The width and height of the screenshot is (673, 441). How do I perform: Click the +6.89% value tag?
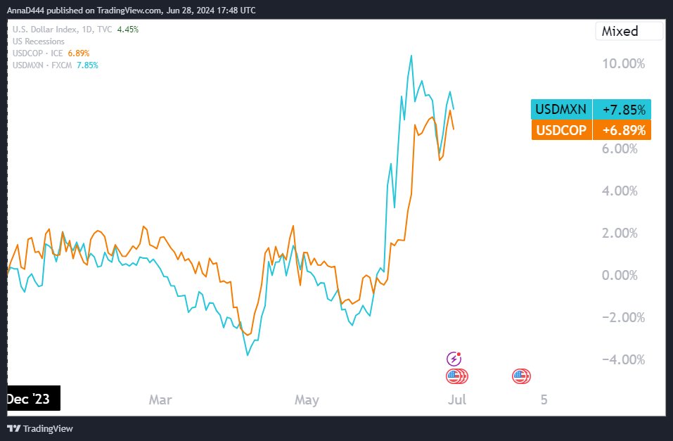click(622, 129)
